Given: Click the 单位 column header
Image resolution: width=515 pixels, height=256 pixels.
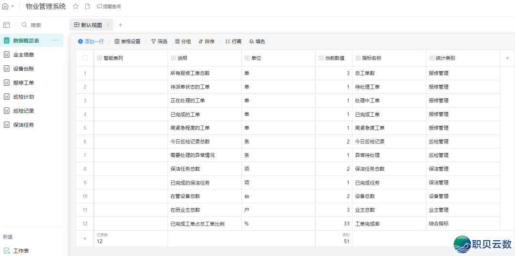Looking at the screenshot, I should click(278, 58).
